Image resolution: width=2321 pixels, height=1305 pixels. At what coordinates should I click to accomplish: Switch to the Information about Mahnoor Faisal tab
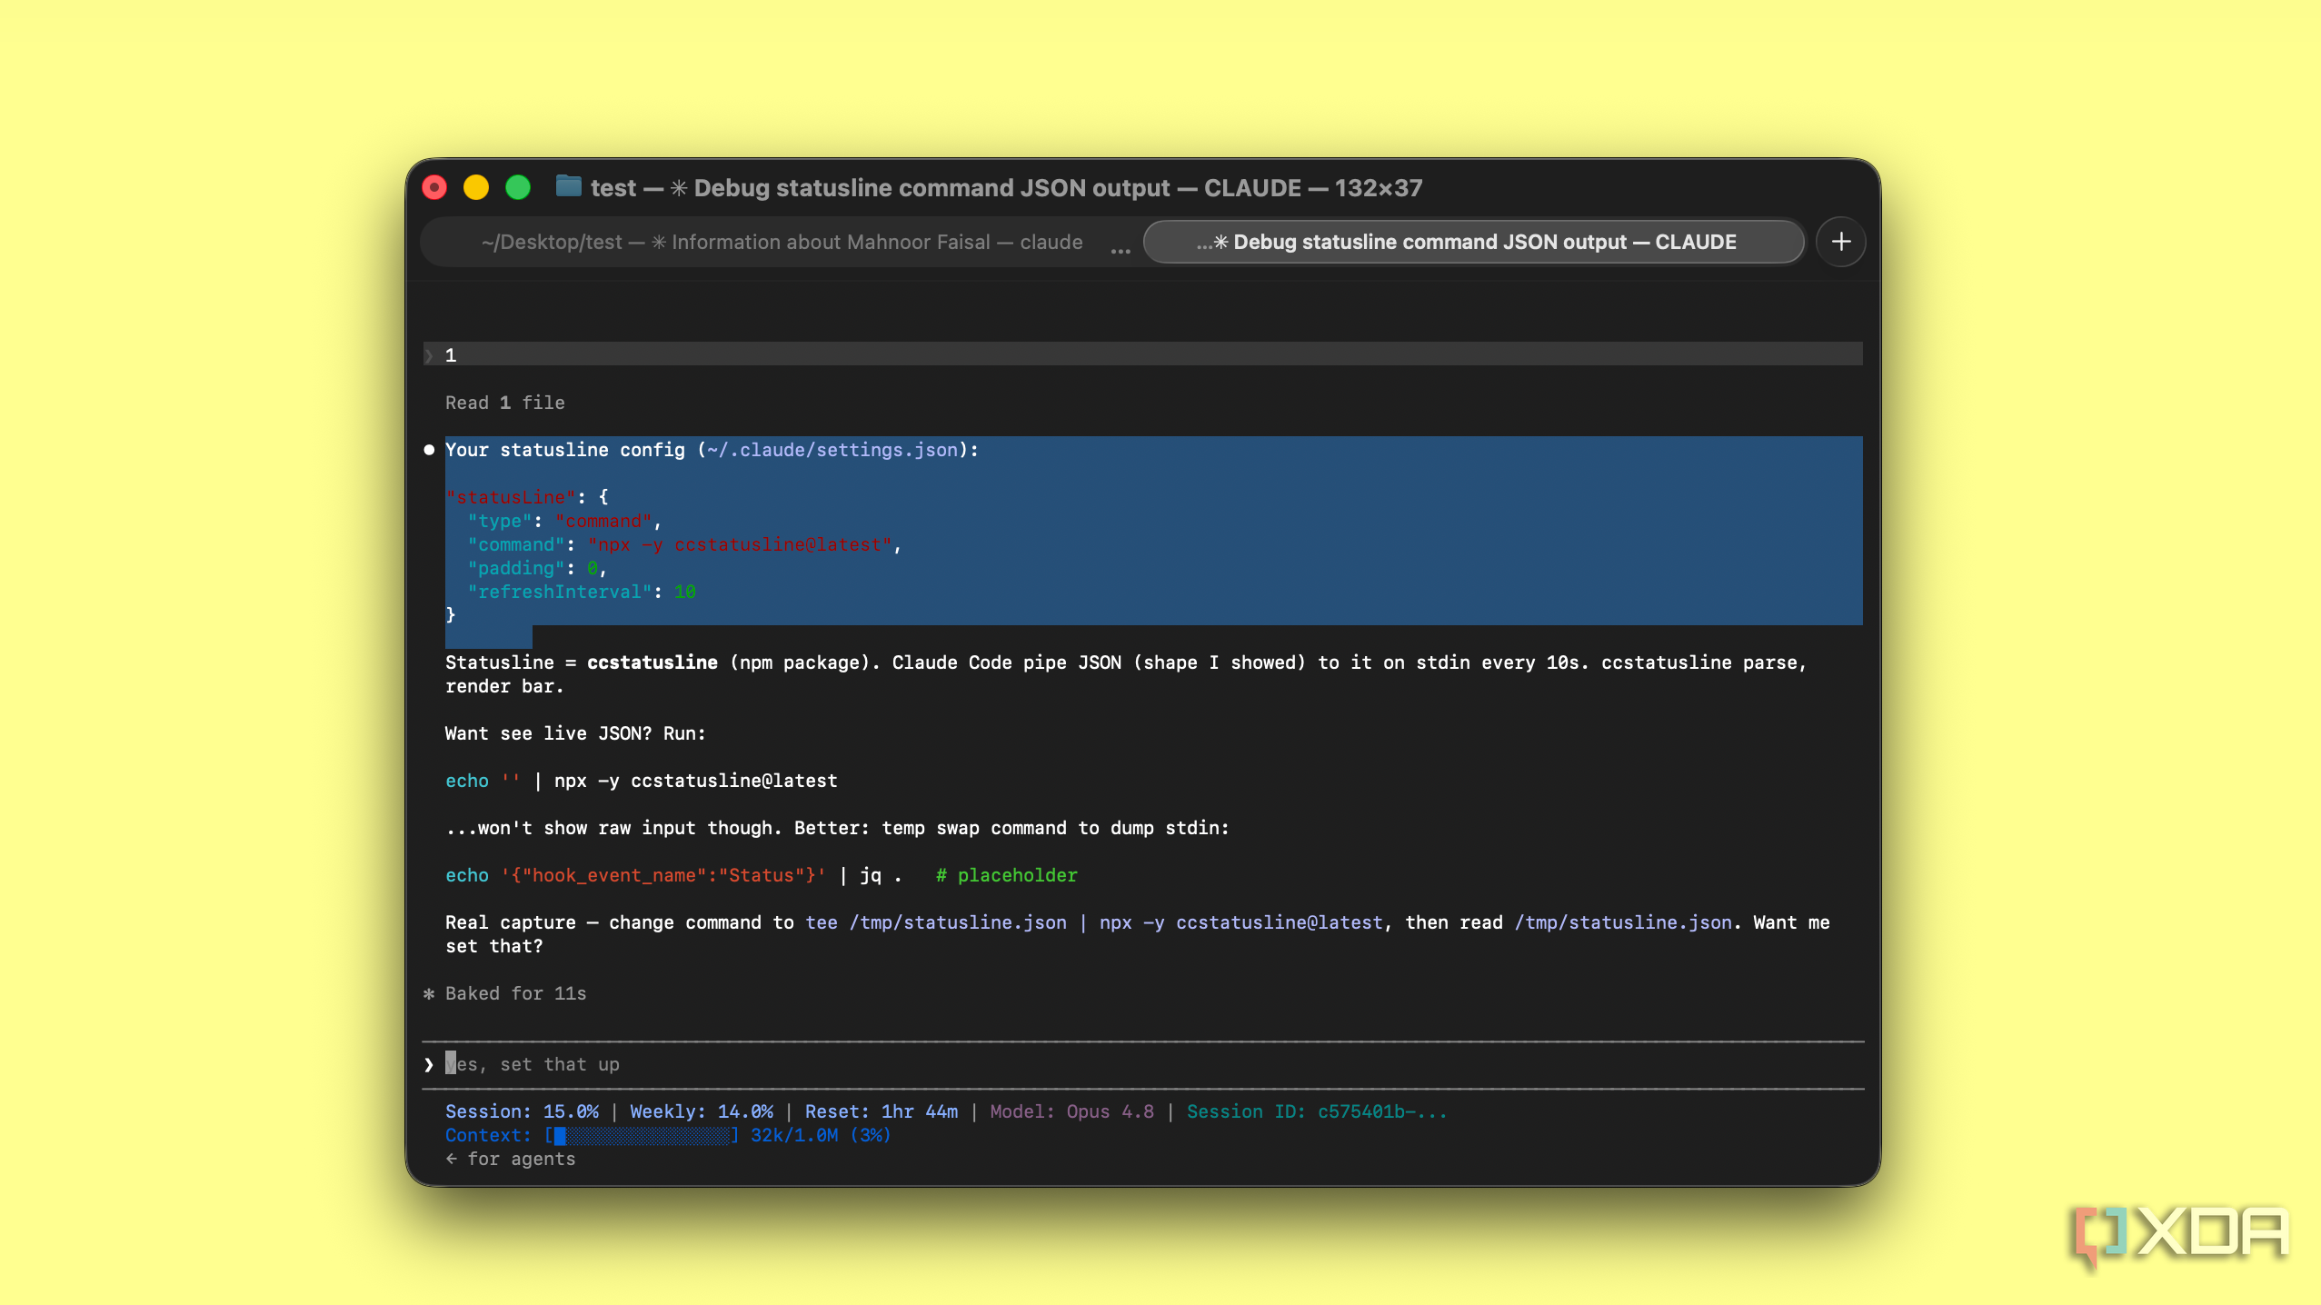pyautogui.click(x=782, y=242)
